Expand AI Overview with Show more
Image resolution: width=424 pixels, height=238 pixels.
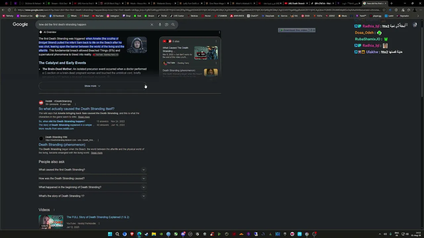pyautogui.click(x=92, y=86)
